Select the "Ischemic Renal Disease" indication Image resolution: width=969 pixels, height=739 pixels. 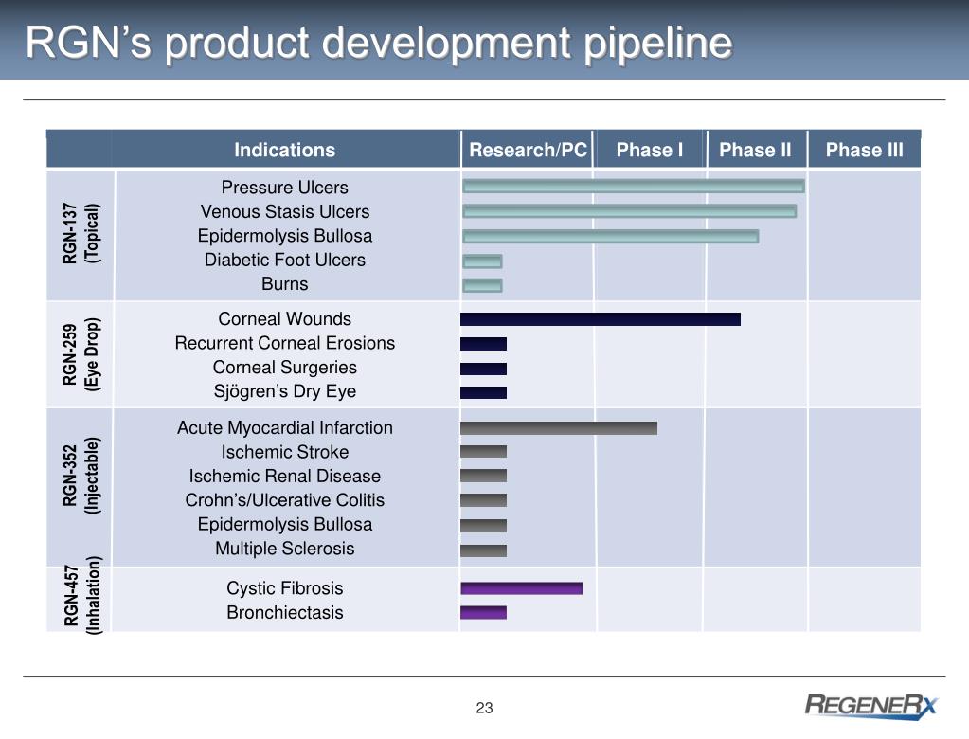(x=285, y=476)
